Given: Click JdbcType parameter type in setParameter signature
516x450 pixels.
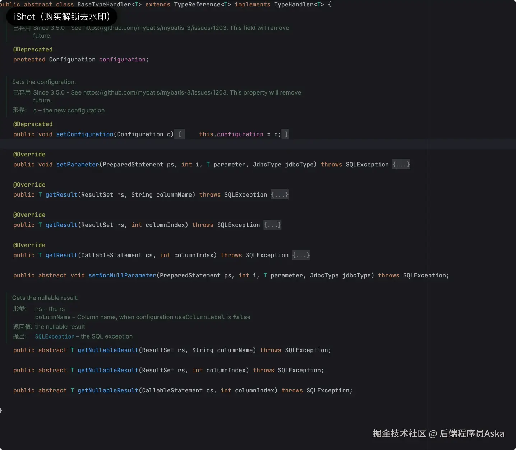Looking at the screenshot, I should click(267, 165).
